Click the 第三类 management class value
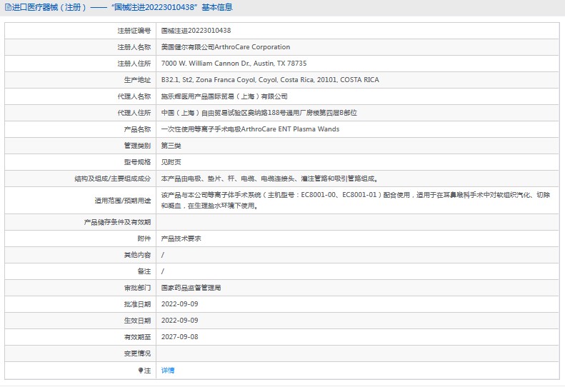The width and height of the screenshot is (565, 387). [171, 146]
